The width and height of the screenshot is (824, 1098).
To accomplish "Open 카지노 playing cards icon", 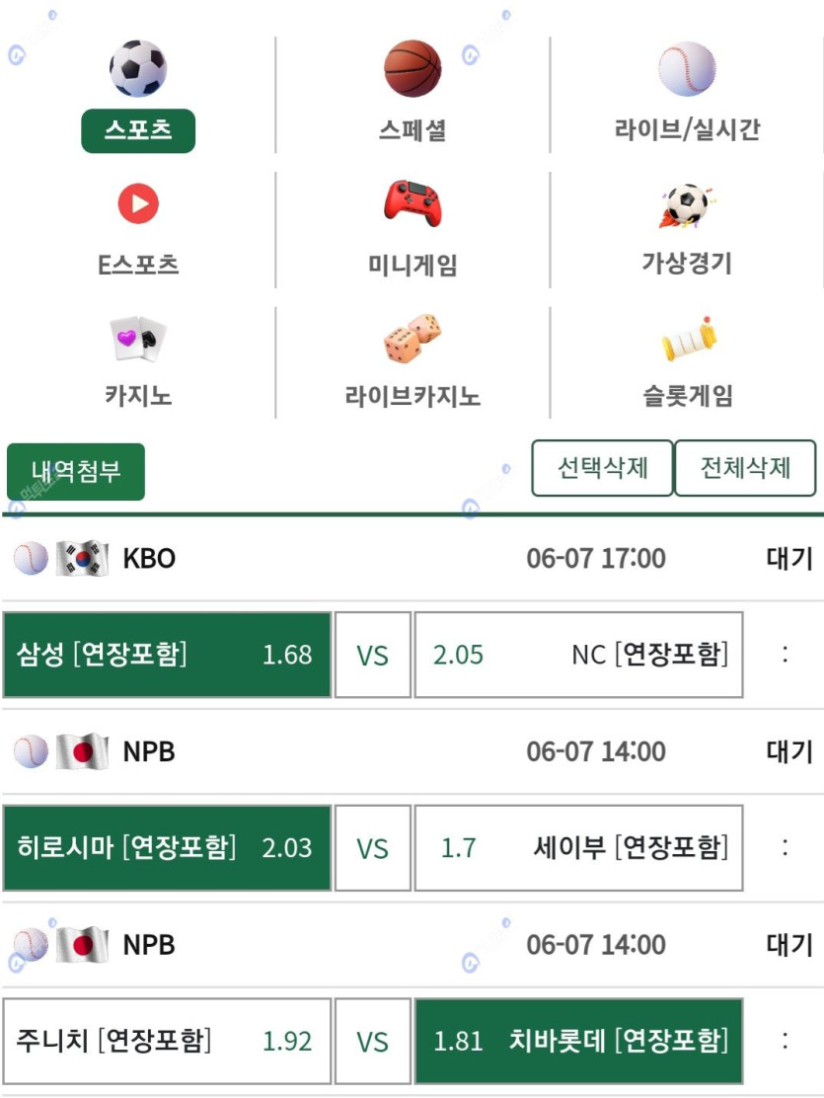I will click(x=138, y=339).
